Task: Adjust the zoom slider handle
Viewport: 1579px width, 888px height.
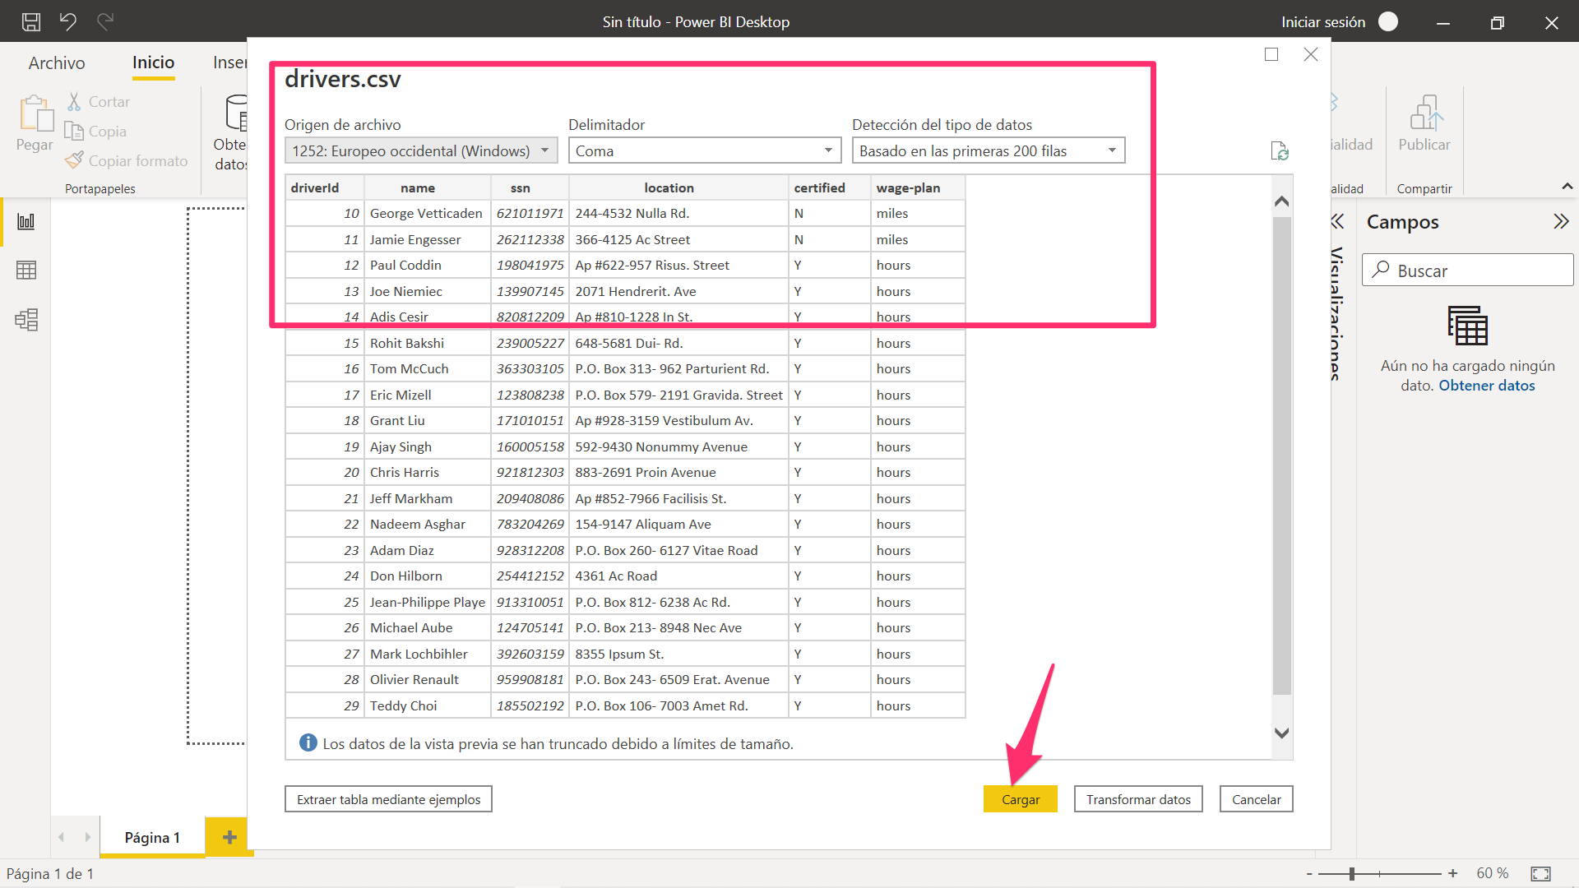Action: (x=1352, y=873)
